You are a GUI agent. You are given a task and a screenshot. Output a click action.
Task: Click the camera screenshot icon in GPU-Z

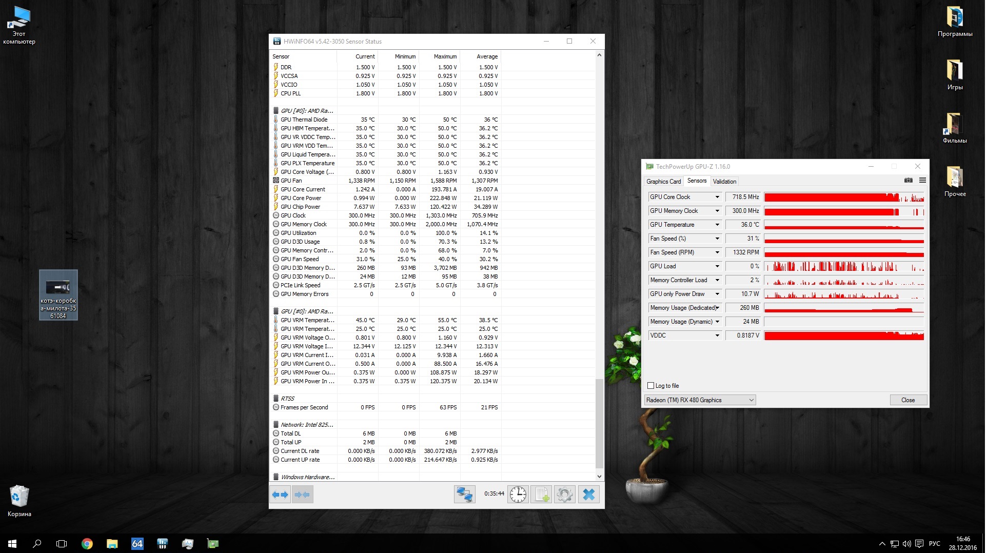click(x=909, y=181)
